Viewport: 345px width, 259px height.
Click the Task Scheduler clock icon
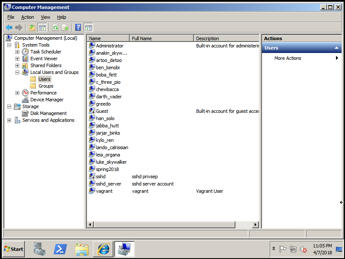(x=25, y=52)
